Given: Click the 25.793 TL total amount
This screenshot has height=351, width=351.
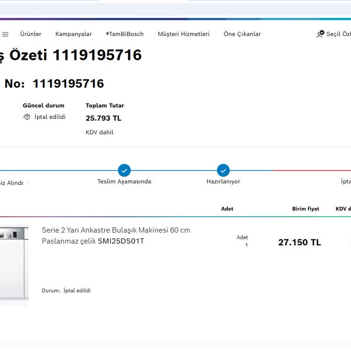Looking at the screenshot, I should click(x=103, y=118).
